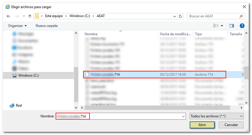Click the change view icon
Screen dimensions: 252x135
(216, 26)
